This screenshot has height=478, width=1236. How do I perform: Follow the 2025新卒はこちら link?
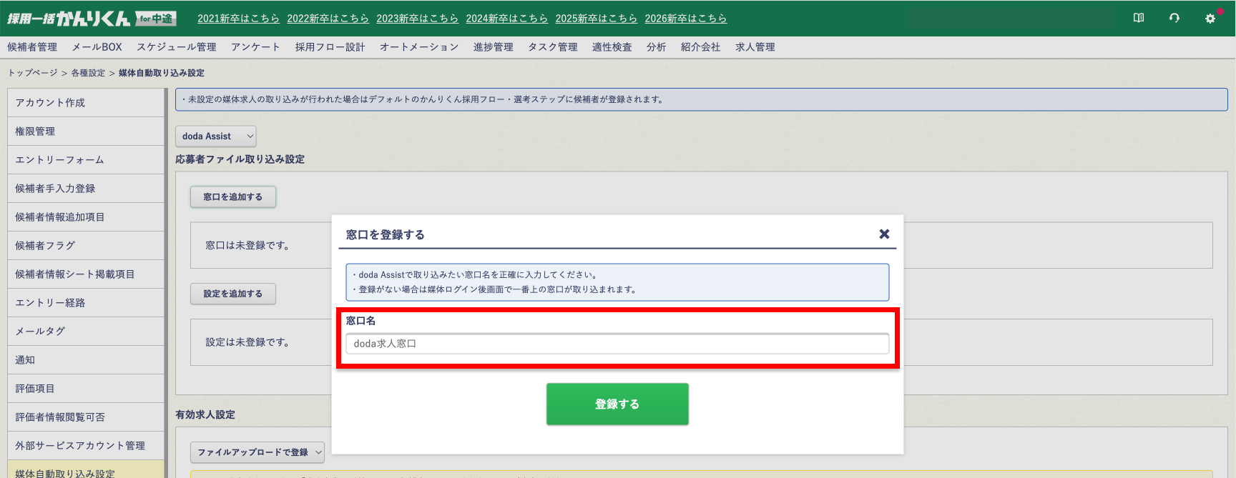[596, 19]
